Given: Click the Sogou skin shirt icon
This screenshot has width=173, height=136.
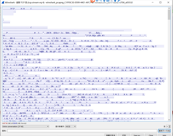Looking at the screenshot, I should click(x=115, y=1).
